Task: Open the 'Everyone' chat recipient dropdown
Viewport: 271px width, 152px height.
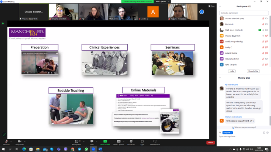Action: click(x=227, y=133)
